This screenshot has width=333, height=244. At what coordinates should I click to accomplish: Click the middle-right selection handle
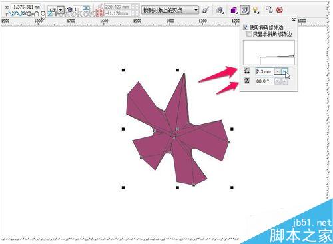pyautogui.click(x=232, y=129)
